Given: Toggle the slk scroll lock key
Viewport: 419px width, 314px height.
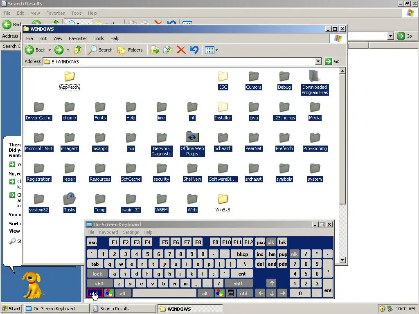Looking at the screenshot, I should pyautogui.click(x=271, y=242).
